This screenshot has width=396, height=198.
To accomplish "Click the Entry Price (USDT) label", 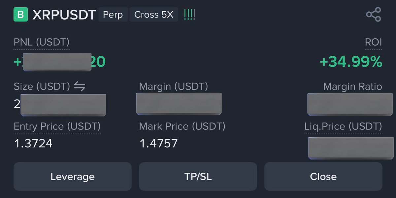I will (57, 127).
